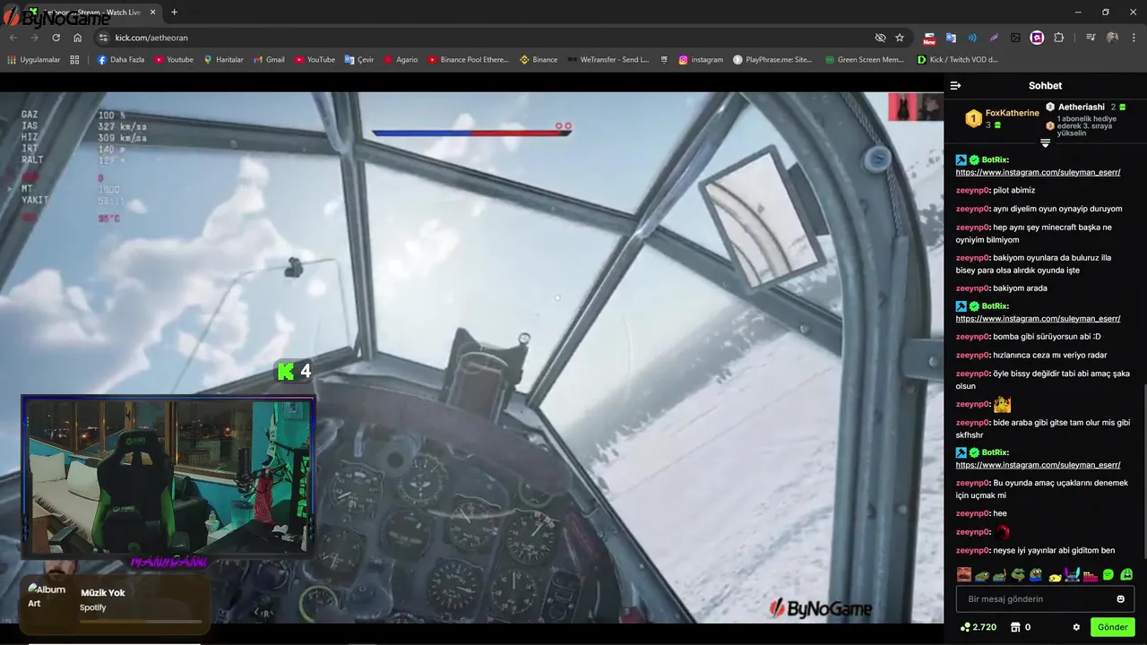Open a new browser tab

click(x=174, y=13)
